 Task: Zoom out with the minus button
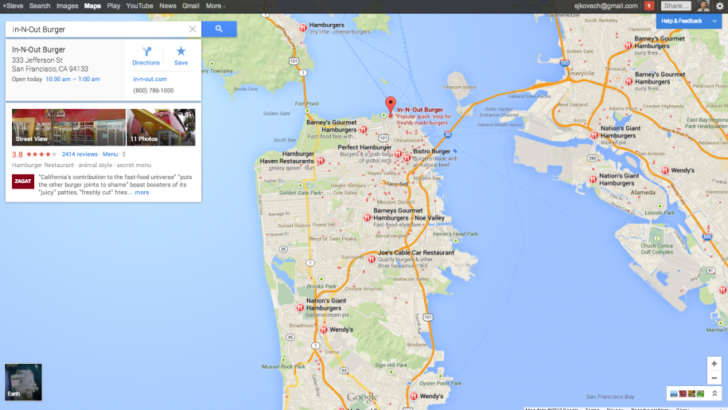tap(714, 377)
